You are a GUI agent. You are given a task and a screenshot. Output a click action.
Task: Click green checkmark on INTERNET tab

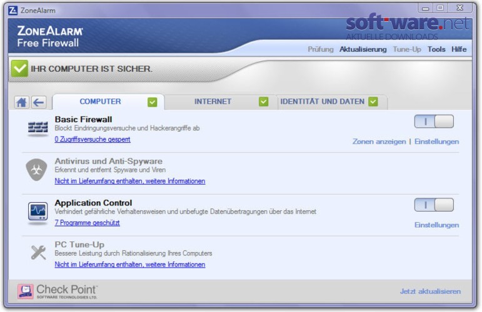click(263, 102)
